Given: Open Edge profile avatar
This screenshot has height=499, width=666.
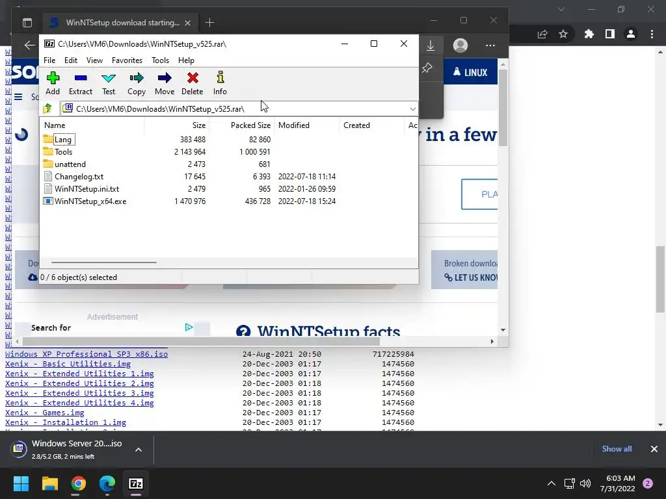Looking at the screenshot, I should coord(460,45).
